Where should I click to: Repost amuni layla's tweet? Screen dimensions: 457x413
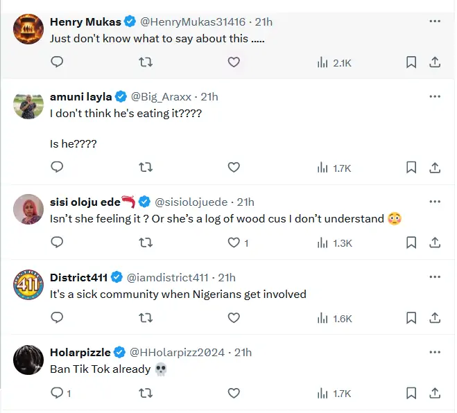pyautogui.click(x=146, y=167)
